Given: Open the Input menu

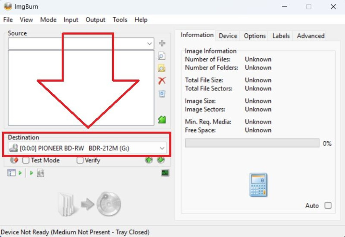Looking at the screenshot, I should [x=71, y=20].
